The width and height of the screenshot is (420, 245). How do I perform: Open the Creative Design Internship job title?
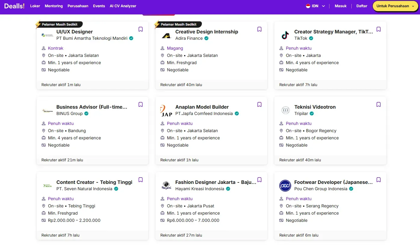point(207,32)
